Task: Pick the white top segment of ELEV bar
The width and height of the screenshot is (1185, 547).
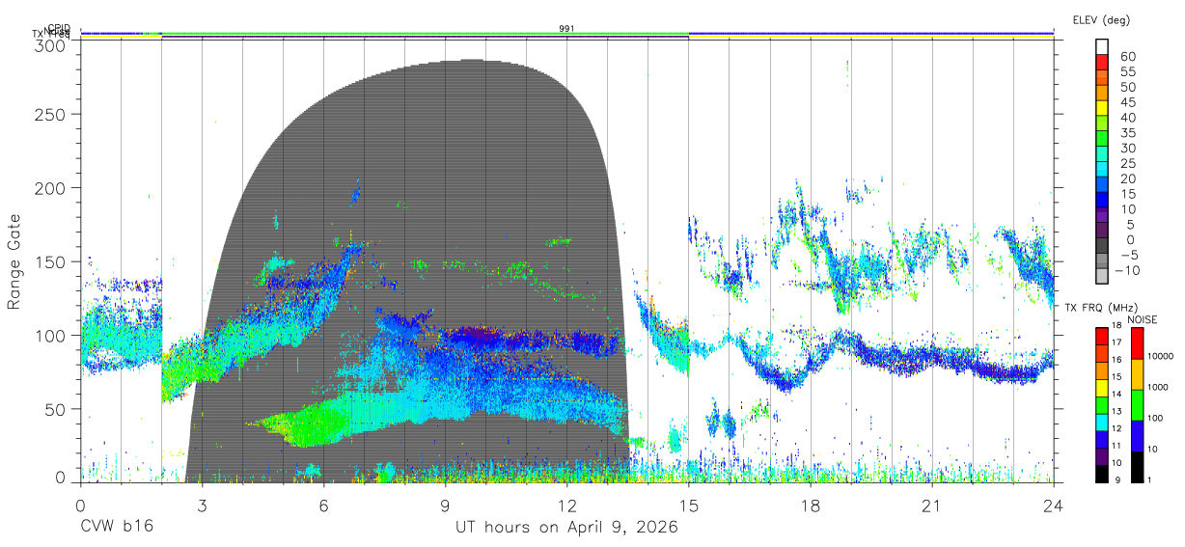Action: click(x=1103, y=45)
